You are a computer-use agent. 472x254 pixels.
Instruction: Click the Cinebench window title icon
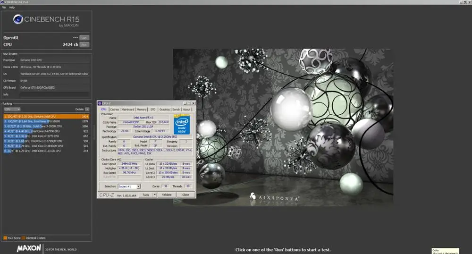[2, 2]
